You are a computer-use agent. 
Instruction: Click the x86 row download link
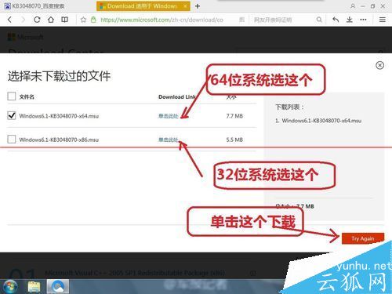tap(169, 140)
